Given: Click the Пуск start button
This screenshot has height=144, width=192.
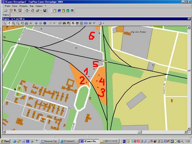Looking at the screenshot, I should pos(6,141).
